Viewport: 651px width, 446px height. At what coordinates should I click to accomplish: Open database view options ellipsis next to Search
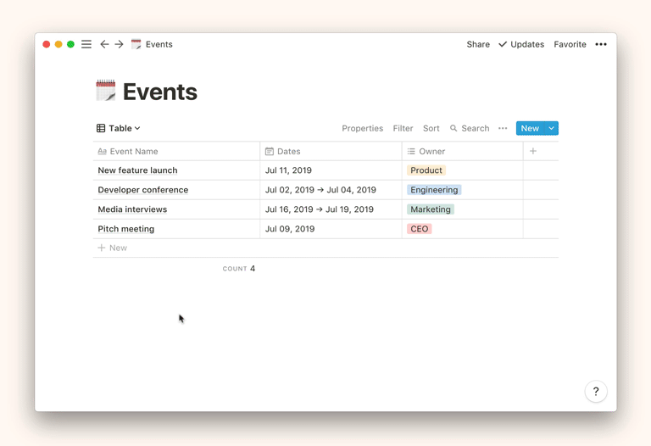[x=503, y=129]
